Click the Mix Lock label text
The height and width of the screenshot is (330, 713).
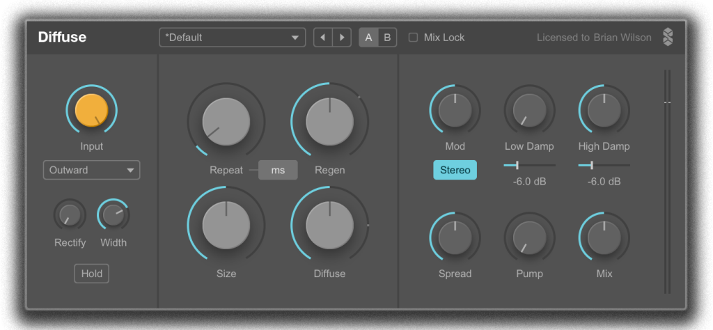444,38
